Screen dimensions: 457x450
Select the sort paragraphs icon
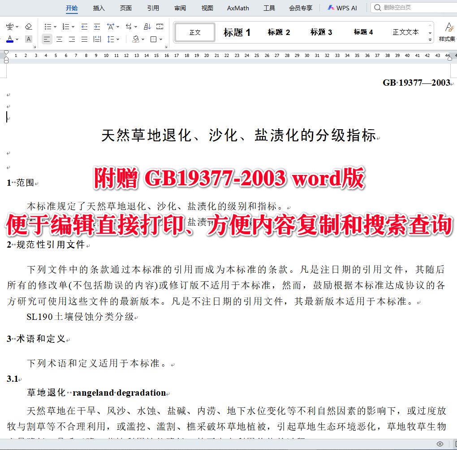tap(148, 26)
